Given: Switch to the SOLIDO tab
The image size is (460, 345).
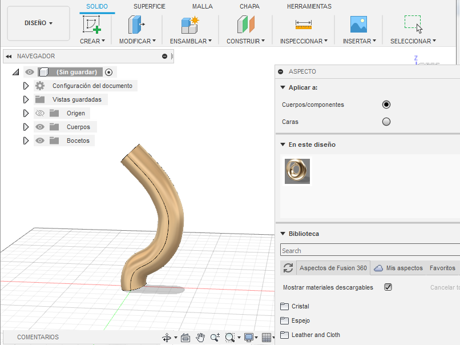Looking at the screenshot, I should pos(97,6).
